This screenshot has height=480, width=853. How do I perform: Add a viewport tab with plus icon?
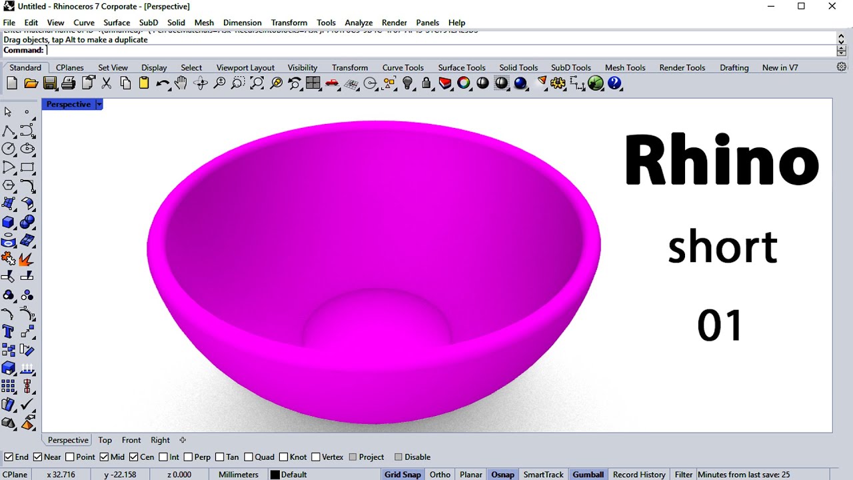(x=183, y=440)
